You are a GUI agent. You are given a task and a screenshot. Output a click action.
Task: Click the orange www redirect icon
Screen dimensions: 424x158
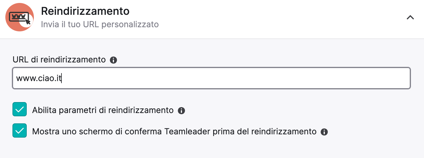click(x=19, y=17)
